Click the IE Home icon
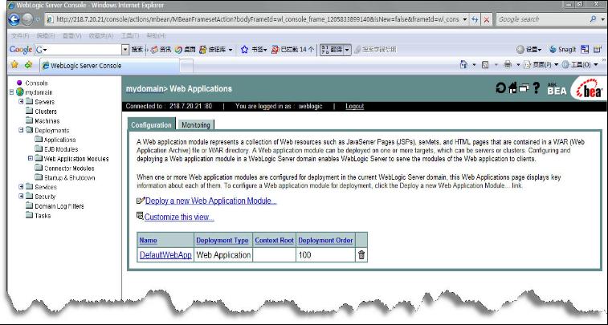 (x=463, y=65)
